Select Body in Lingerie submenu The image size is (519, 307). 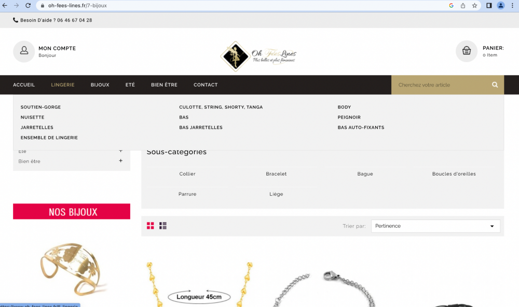[344, 107]
